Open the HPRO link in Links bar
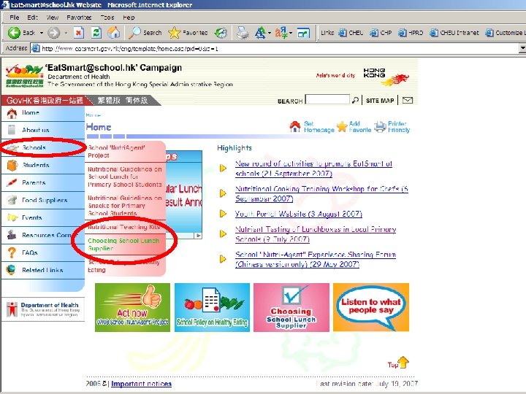The width and height of the screenshot is (526, 394). click(x=411, y=33)
